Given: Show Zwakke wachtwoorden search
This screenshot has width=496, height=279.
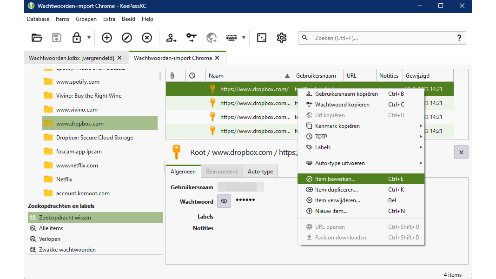Looking at the screenshot, I should click(67, 250).
